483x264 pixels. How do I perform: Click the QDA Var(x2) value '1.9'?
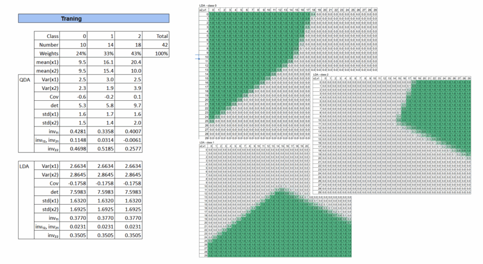point(101,88)
